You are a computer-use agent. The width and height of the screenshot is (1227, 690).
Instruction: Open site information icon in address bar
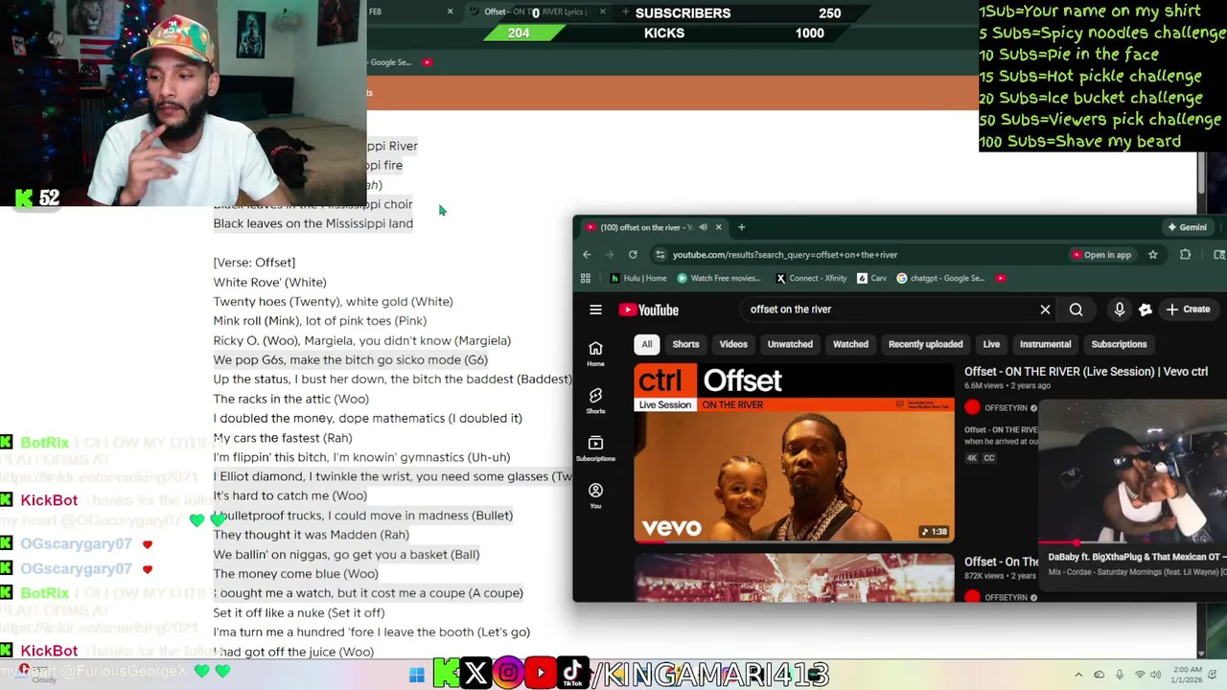pos(660,255)
